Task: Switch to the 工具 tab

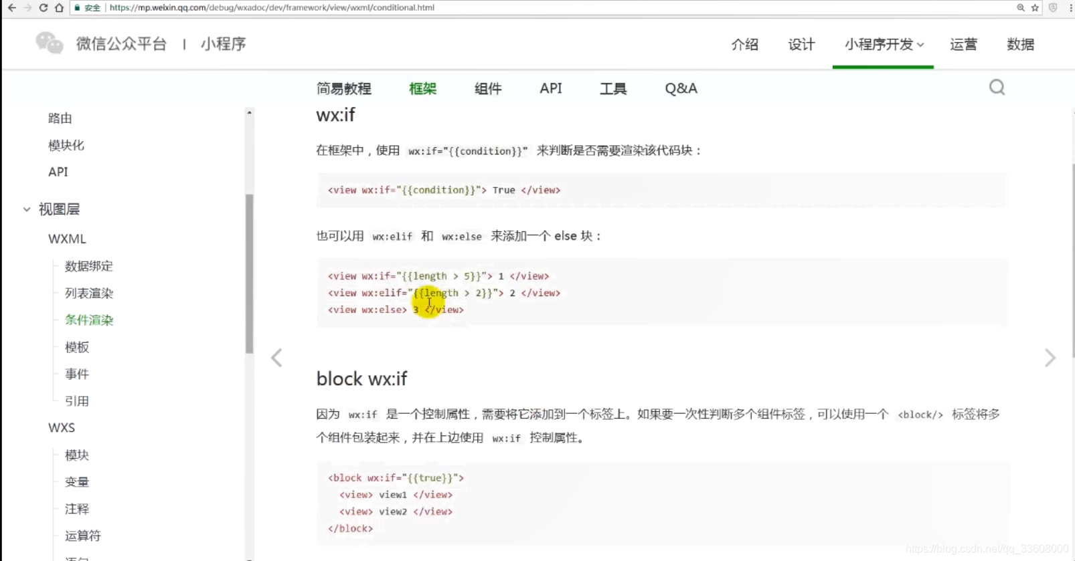Action: pyautogui.click(x=613, y=89)
